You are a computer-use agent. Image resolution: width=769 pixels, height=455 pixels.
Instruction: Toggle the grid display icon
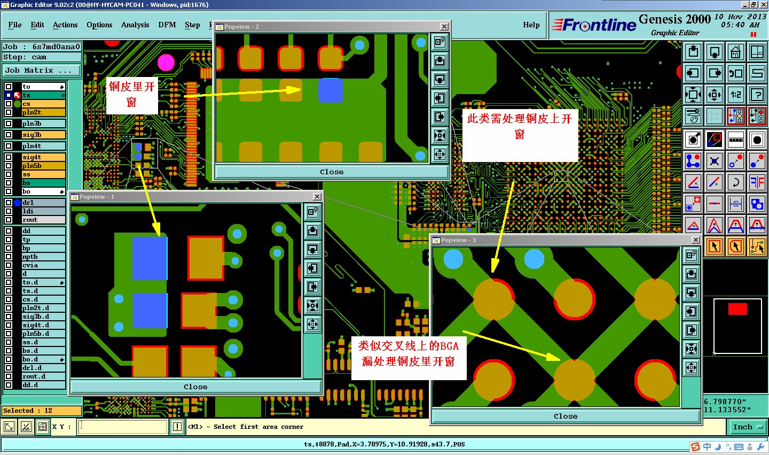pyautogui.click(x=715, y=115)
